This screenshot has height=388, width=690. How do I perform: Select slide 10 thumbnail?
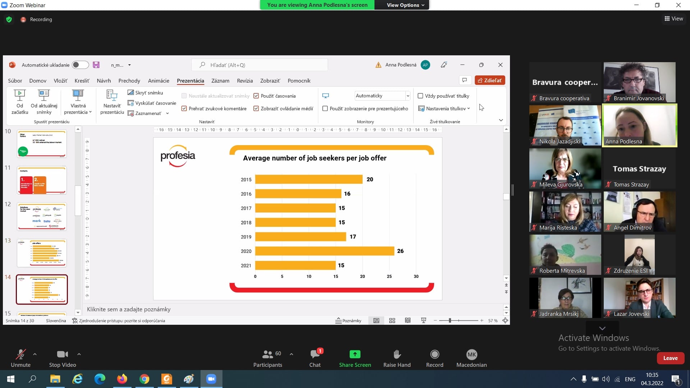[x=42, y=144]
